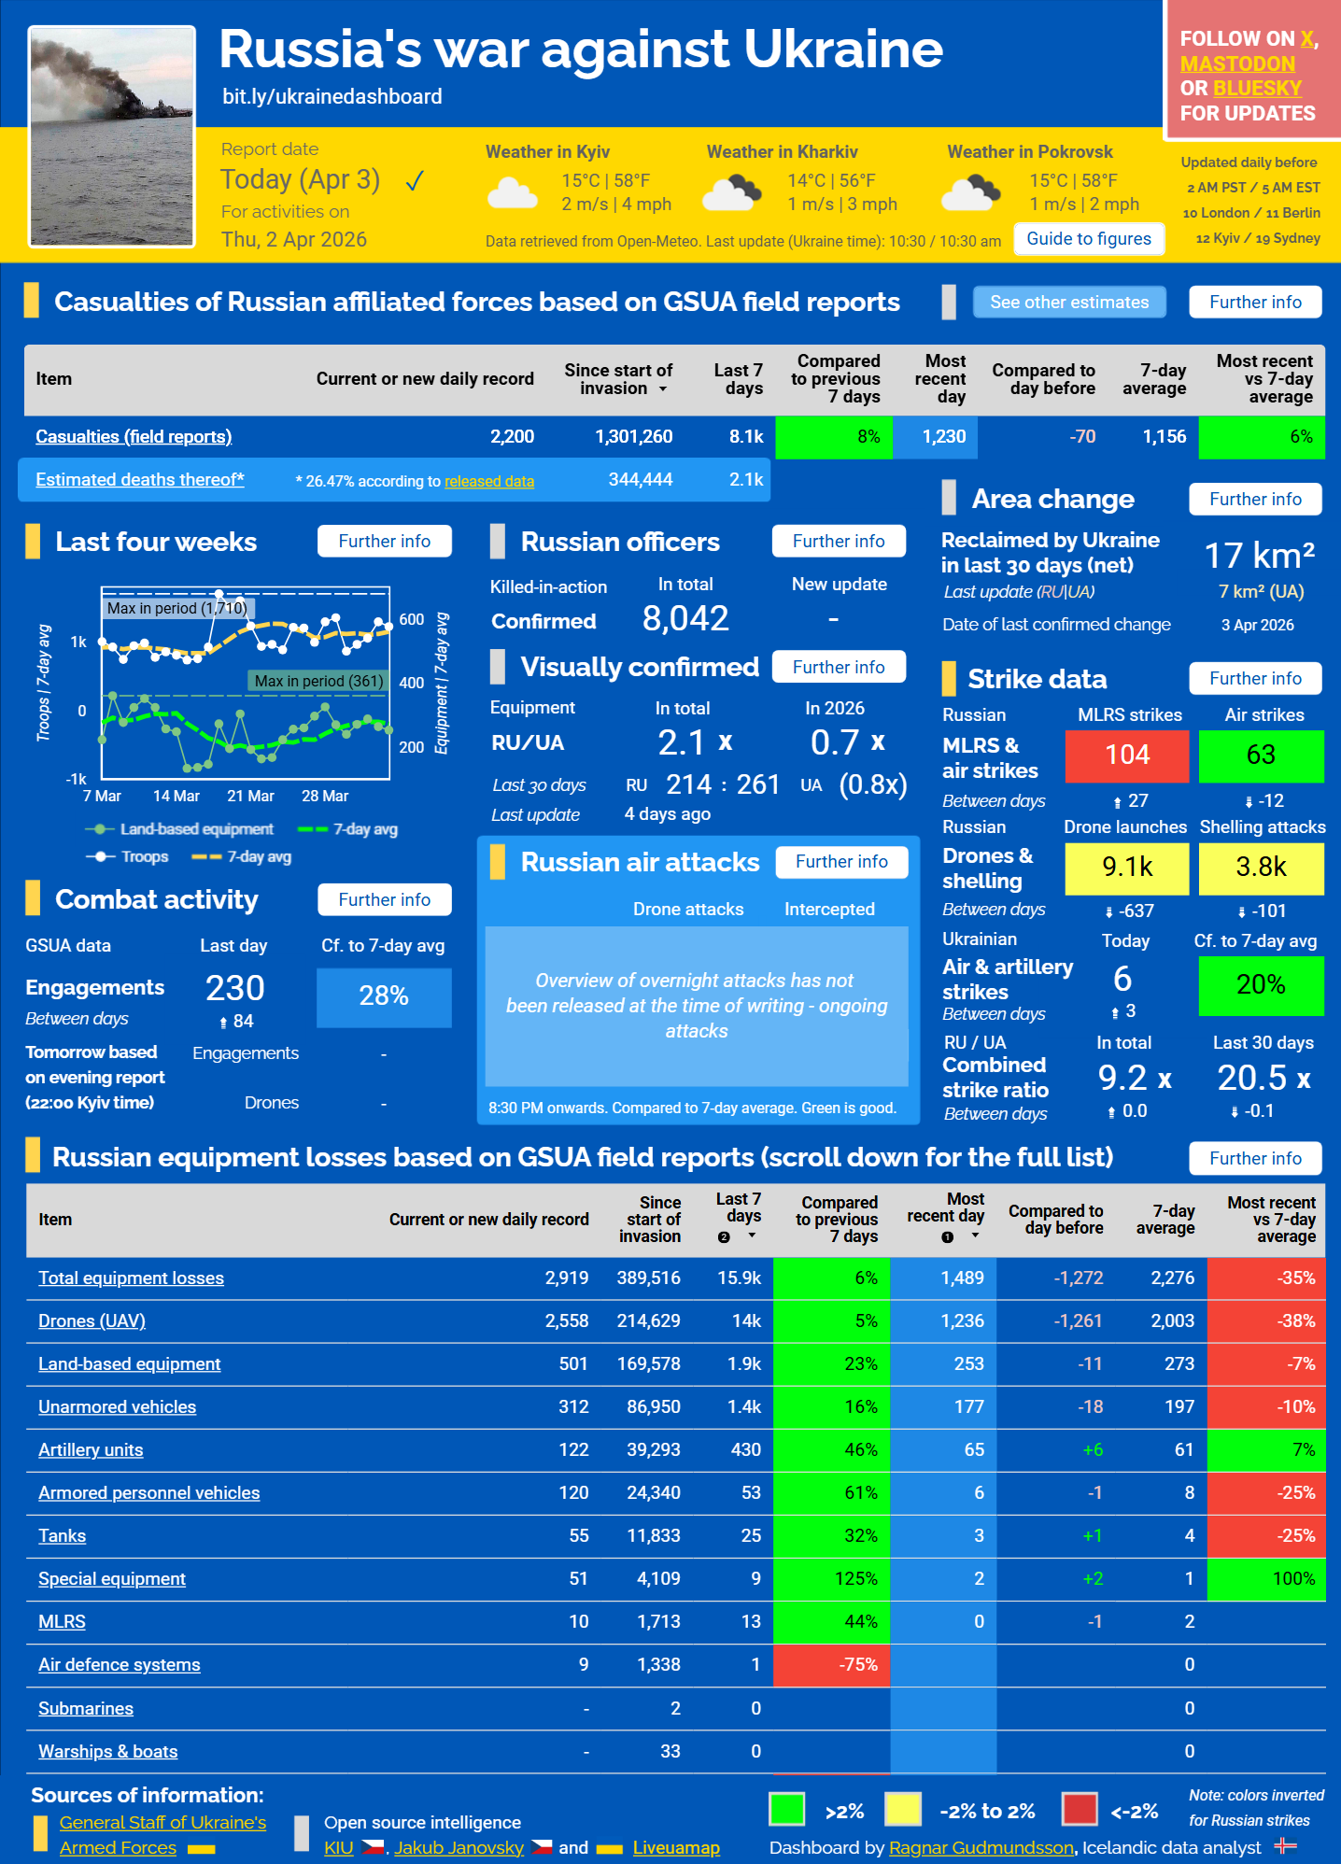The image size is (1341, 1864).
Task: Click the Icelandic flag icon in footer
Action: pyautogui.click(x=1285, y=1846)
